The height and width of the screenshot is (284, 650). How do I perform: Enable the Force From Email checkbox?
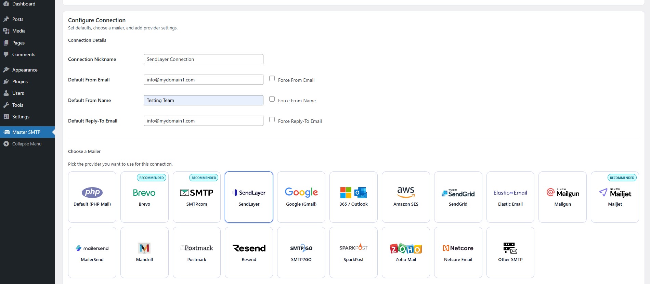coord(272,79)
